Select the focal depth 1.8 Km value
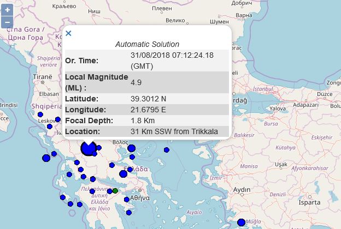 point(143,120)
